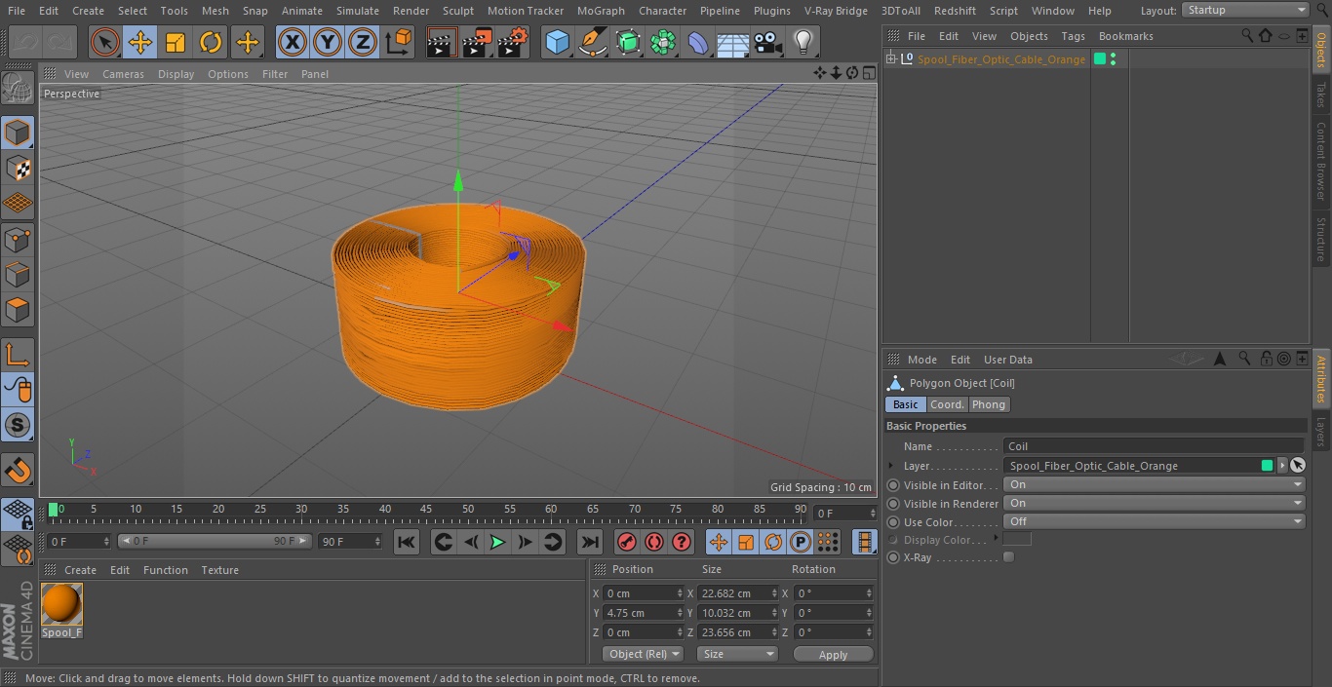Toggle Y axis lock
The height and width of the screenshot is (687, 1332).
(328, 43)
